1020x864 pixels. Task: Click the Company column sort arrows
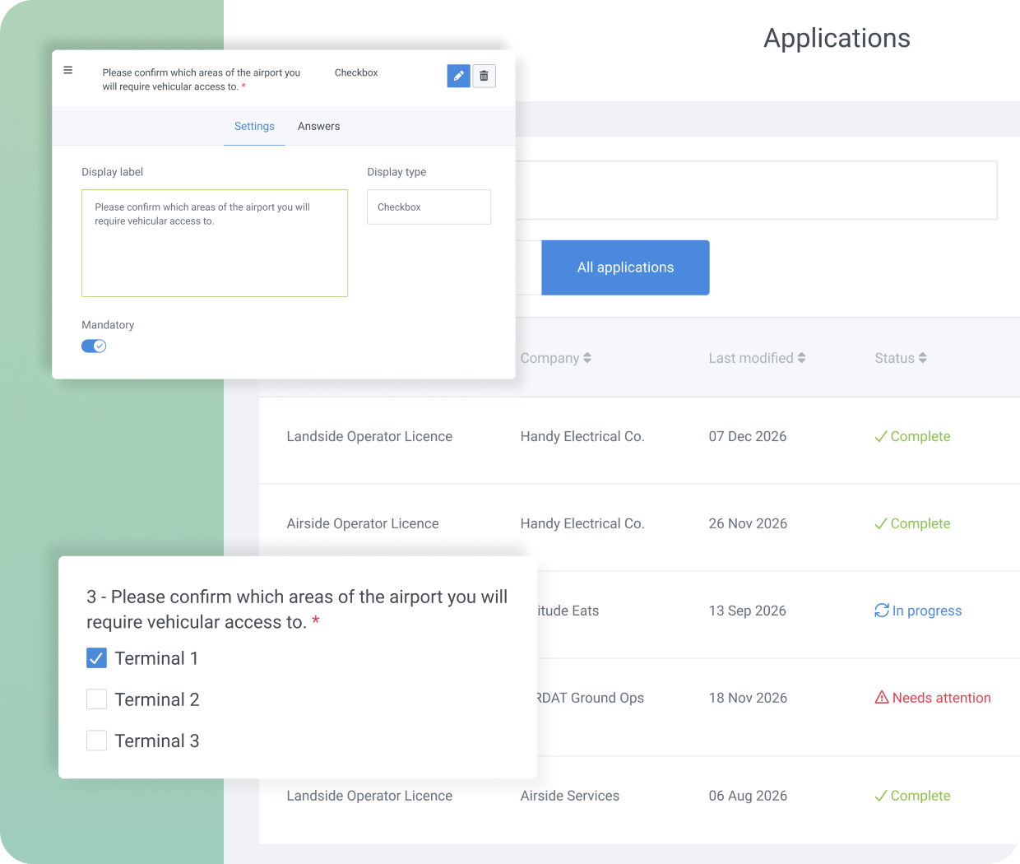587,358
